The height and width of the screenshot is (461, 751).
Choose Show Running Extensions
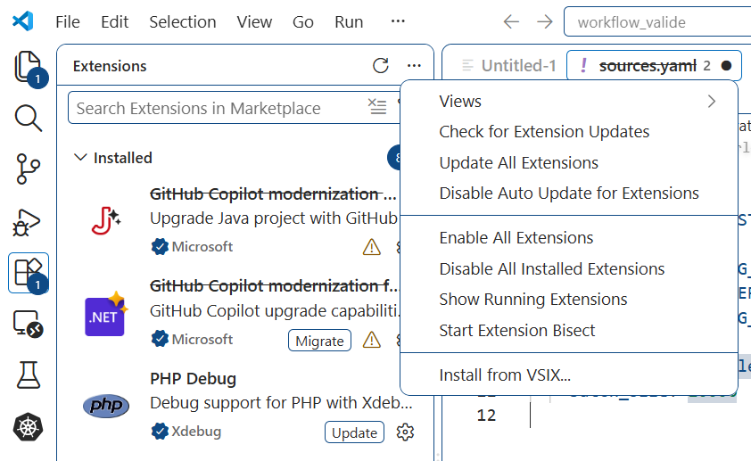point(568,300)
